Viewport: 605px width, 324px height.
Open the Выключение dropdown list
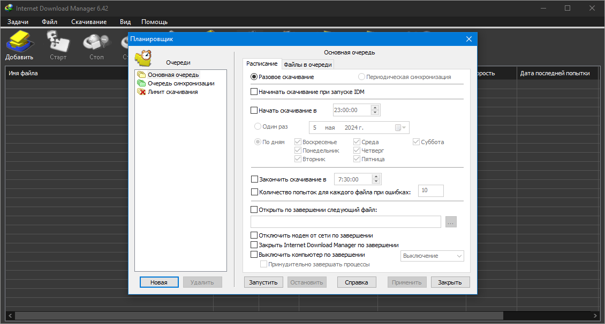[x=432, y=256]
